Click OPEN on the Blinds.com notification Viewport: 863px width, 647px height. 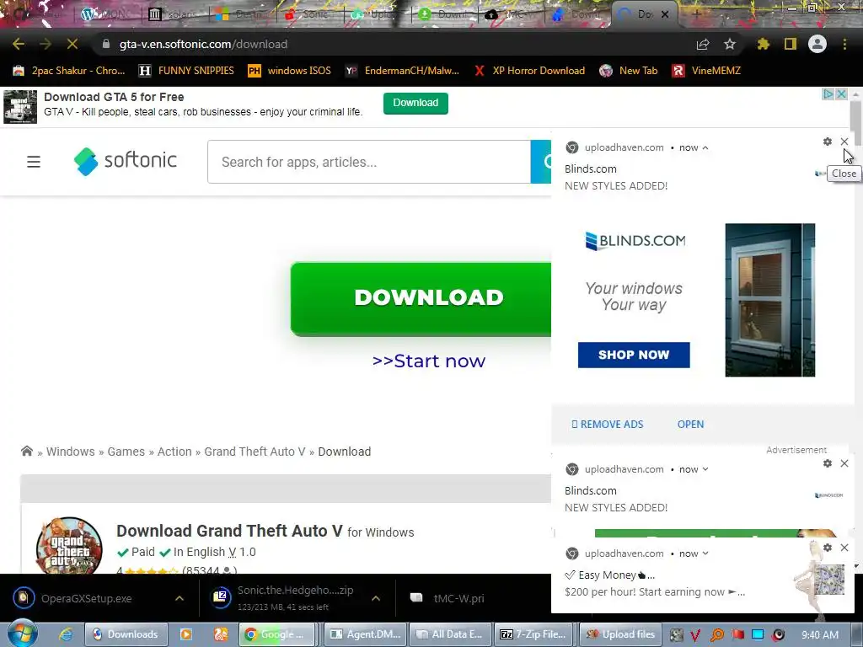[x=690, y=425]
